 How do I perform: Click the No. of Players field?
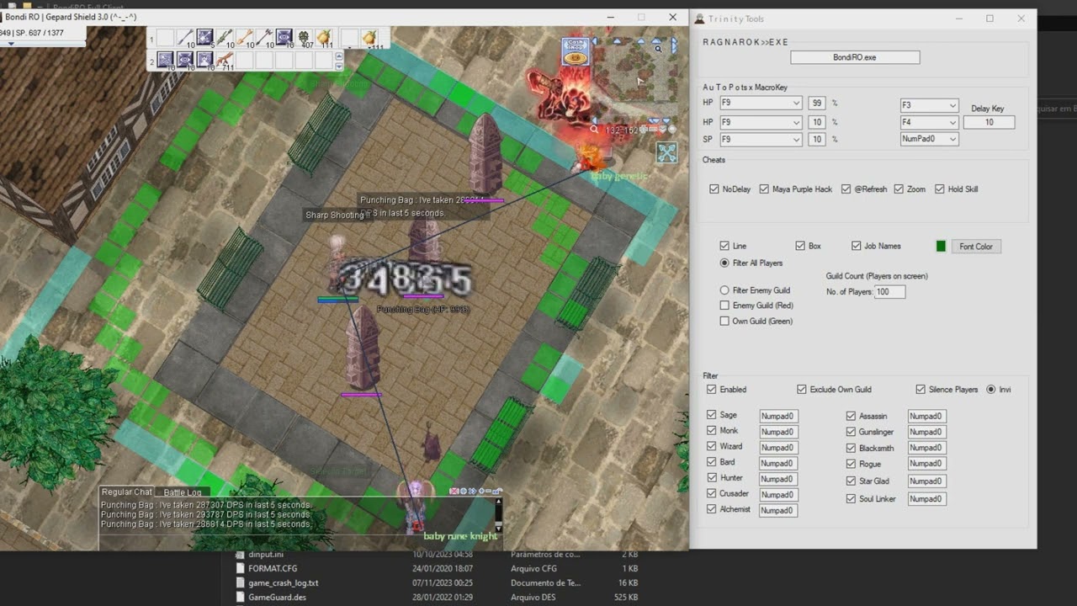[x=889, y=292]
